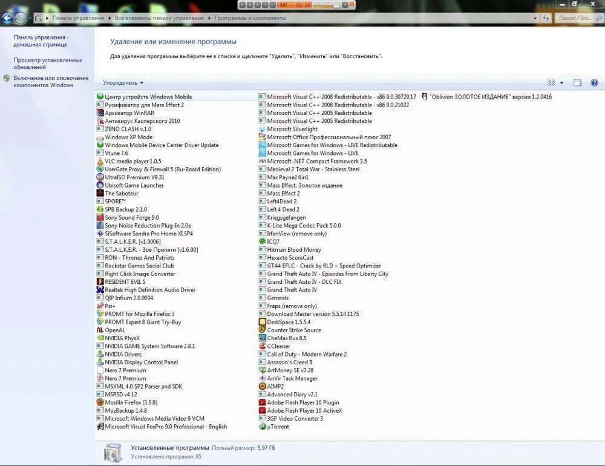605x466 pixels.
Task: Open Включение или отключение компонентов Windows
Action: tap(51, 82)
